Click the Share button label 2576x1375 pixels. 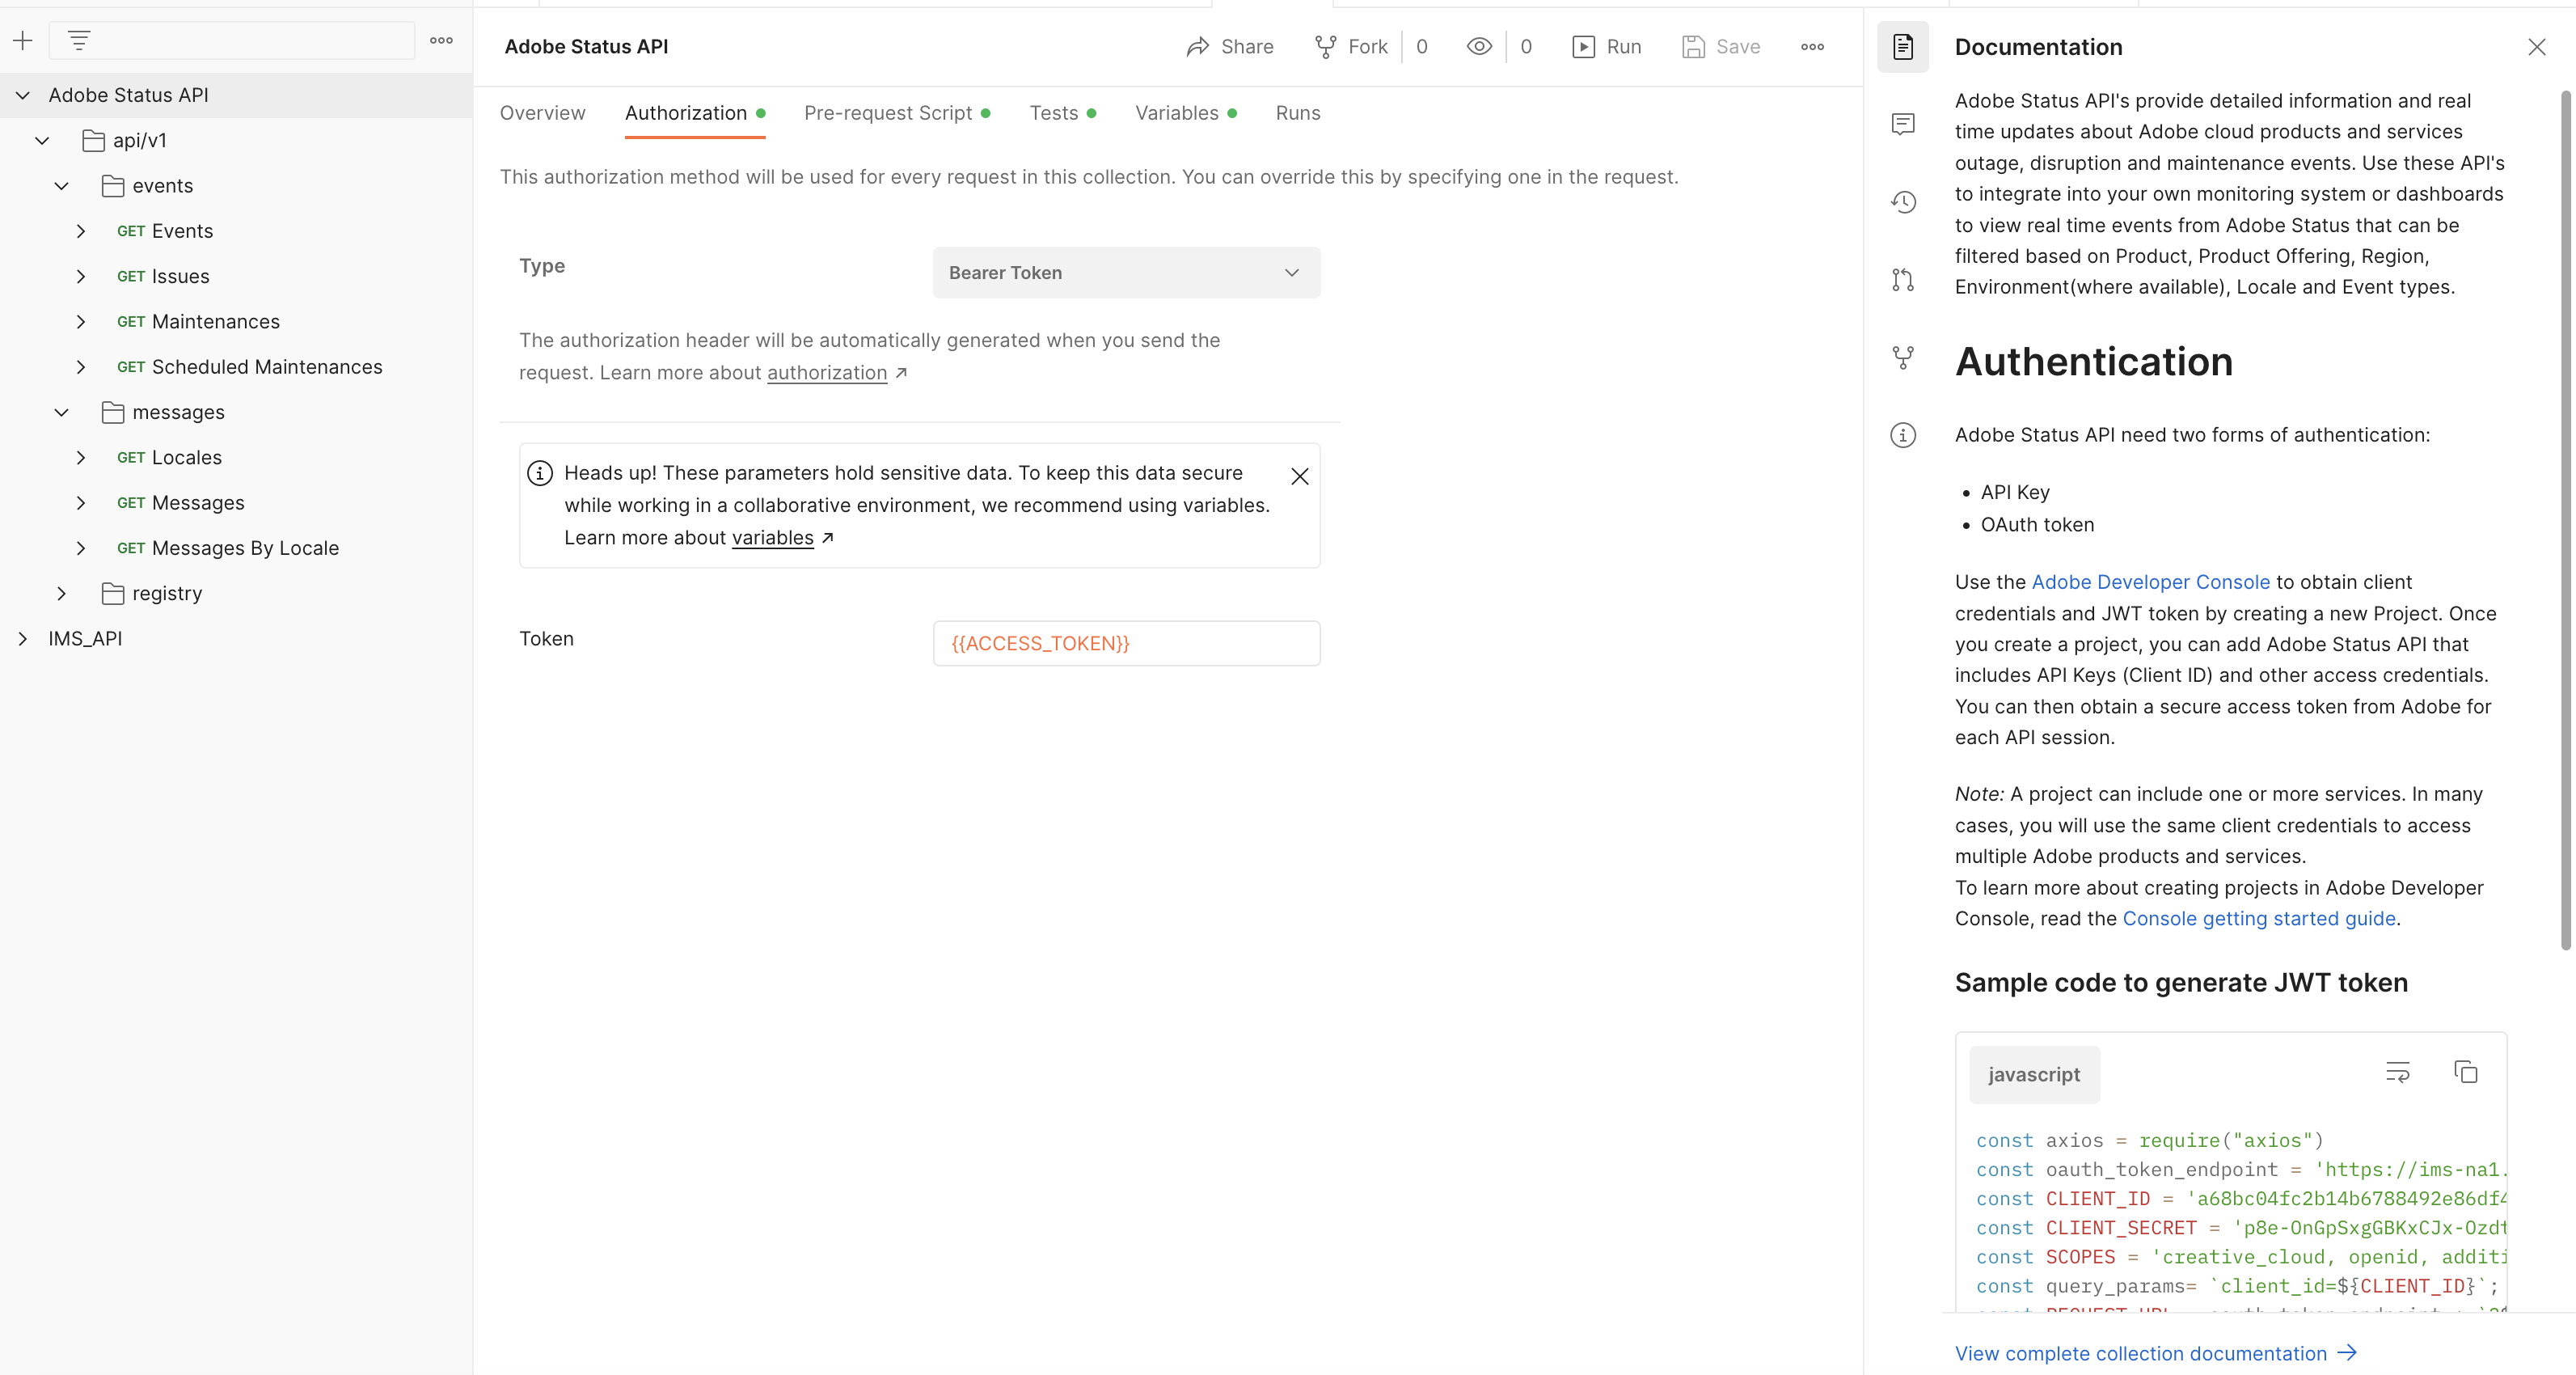[1247, 47]
